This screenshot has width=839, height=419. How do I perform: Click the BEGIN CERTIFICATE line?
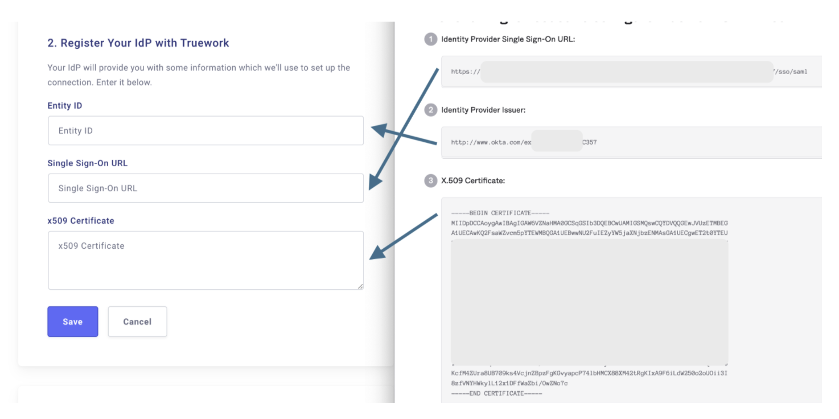[x=500, y=213]
